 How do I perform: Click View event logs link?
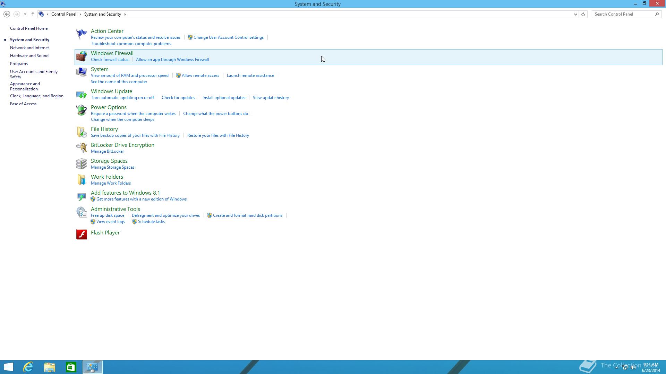point(111,222)
